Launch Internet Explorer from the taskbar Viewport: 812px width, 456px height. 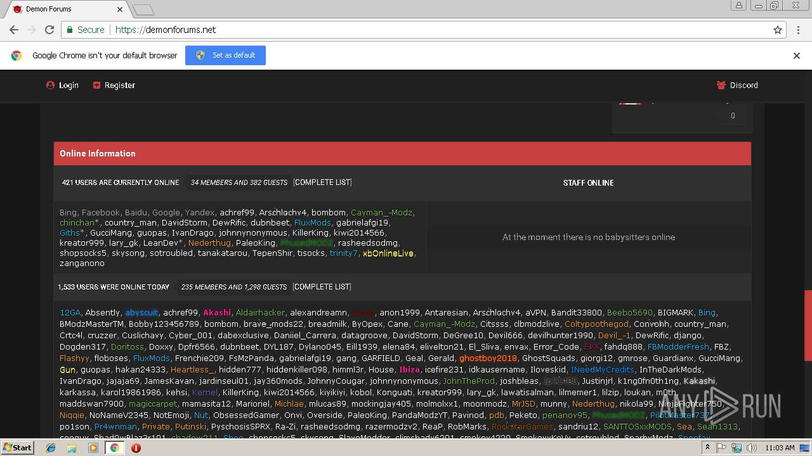(51, 448)
